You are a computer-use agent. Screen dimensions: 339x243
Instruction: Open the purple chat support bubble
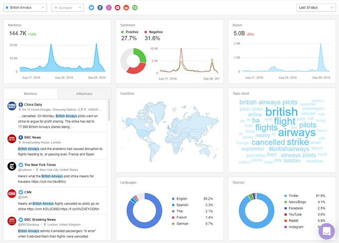click(x=327, y=232)
